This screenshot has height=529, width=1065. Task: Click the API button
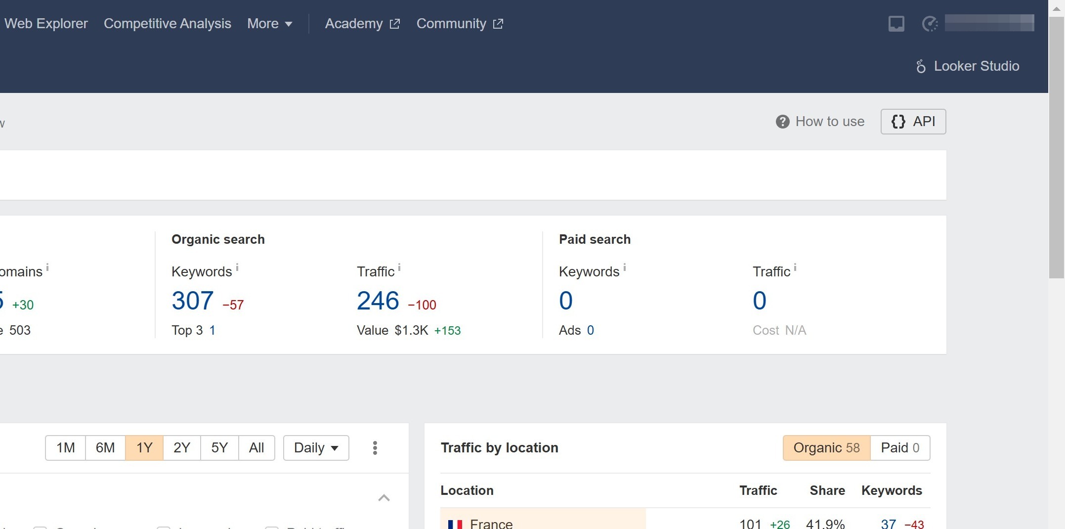(x=913, y=122)
